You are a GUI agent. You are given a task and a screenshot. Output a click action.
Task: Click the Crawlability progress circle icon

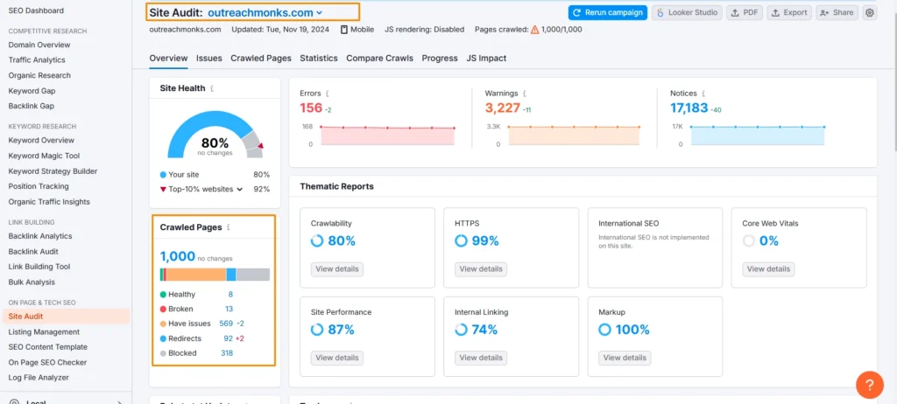[317, 241]
